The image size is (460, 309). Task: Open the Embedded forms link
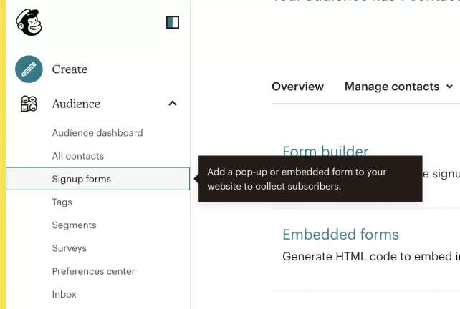(340, 235)
